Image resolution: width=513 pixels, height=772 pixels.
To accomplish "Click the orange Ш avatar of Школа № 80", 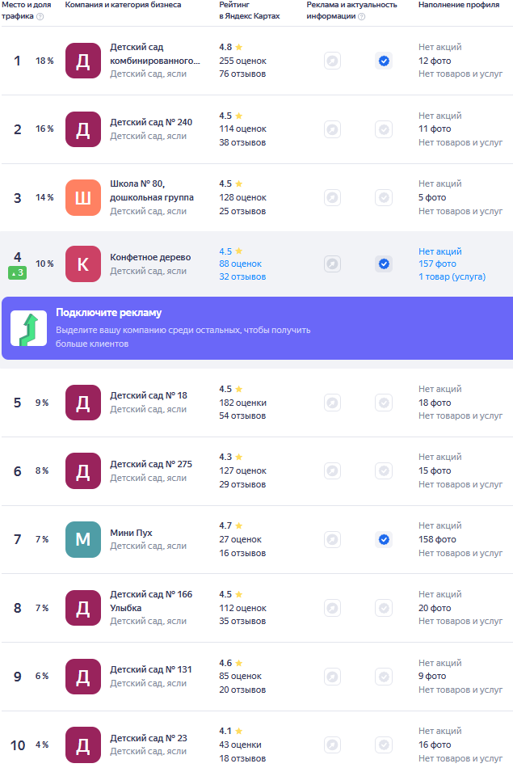I will [x=83, y=197].
